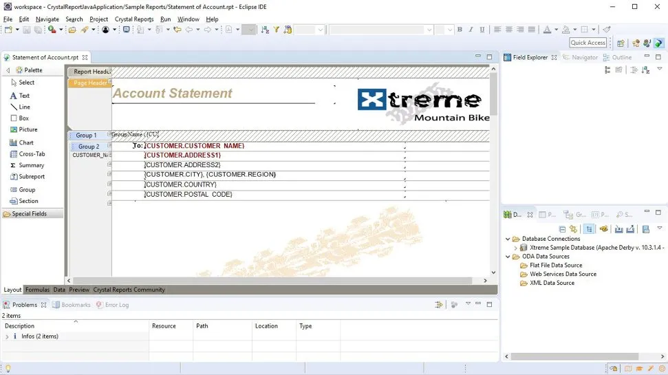Click the {CUSTOMER.CITY} field in report
Viewport: 668px width, 375px height.
click(x=173, y=175)
